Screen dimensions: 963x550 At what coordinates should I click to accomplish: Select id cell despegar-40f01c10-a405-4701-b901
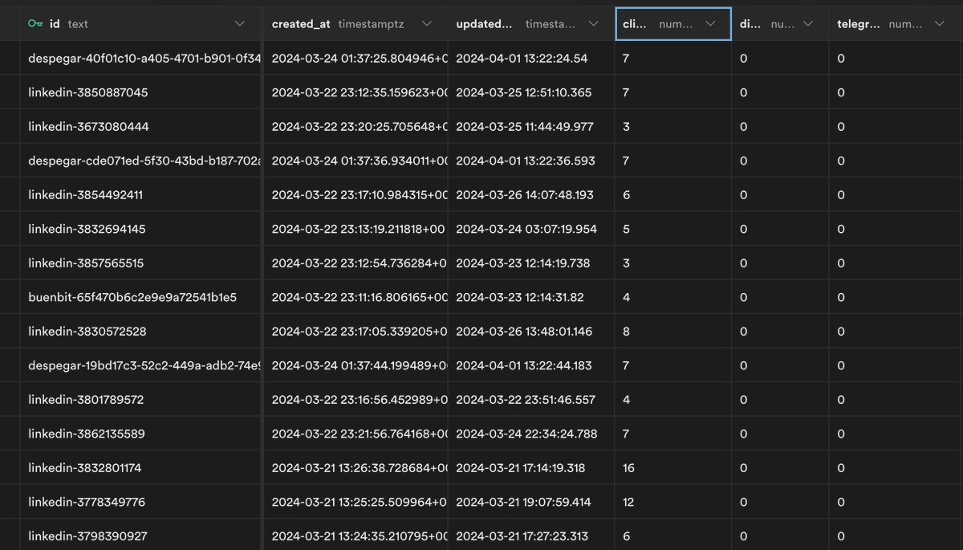[140, 59]
